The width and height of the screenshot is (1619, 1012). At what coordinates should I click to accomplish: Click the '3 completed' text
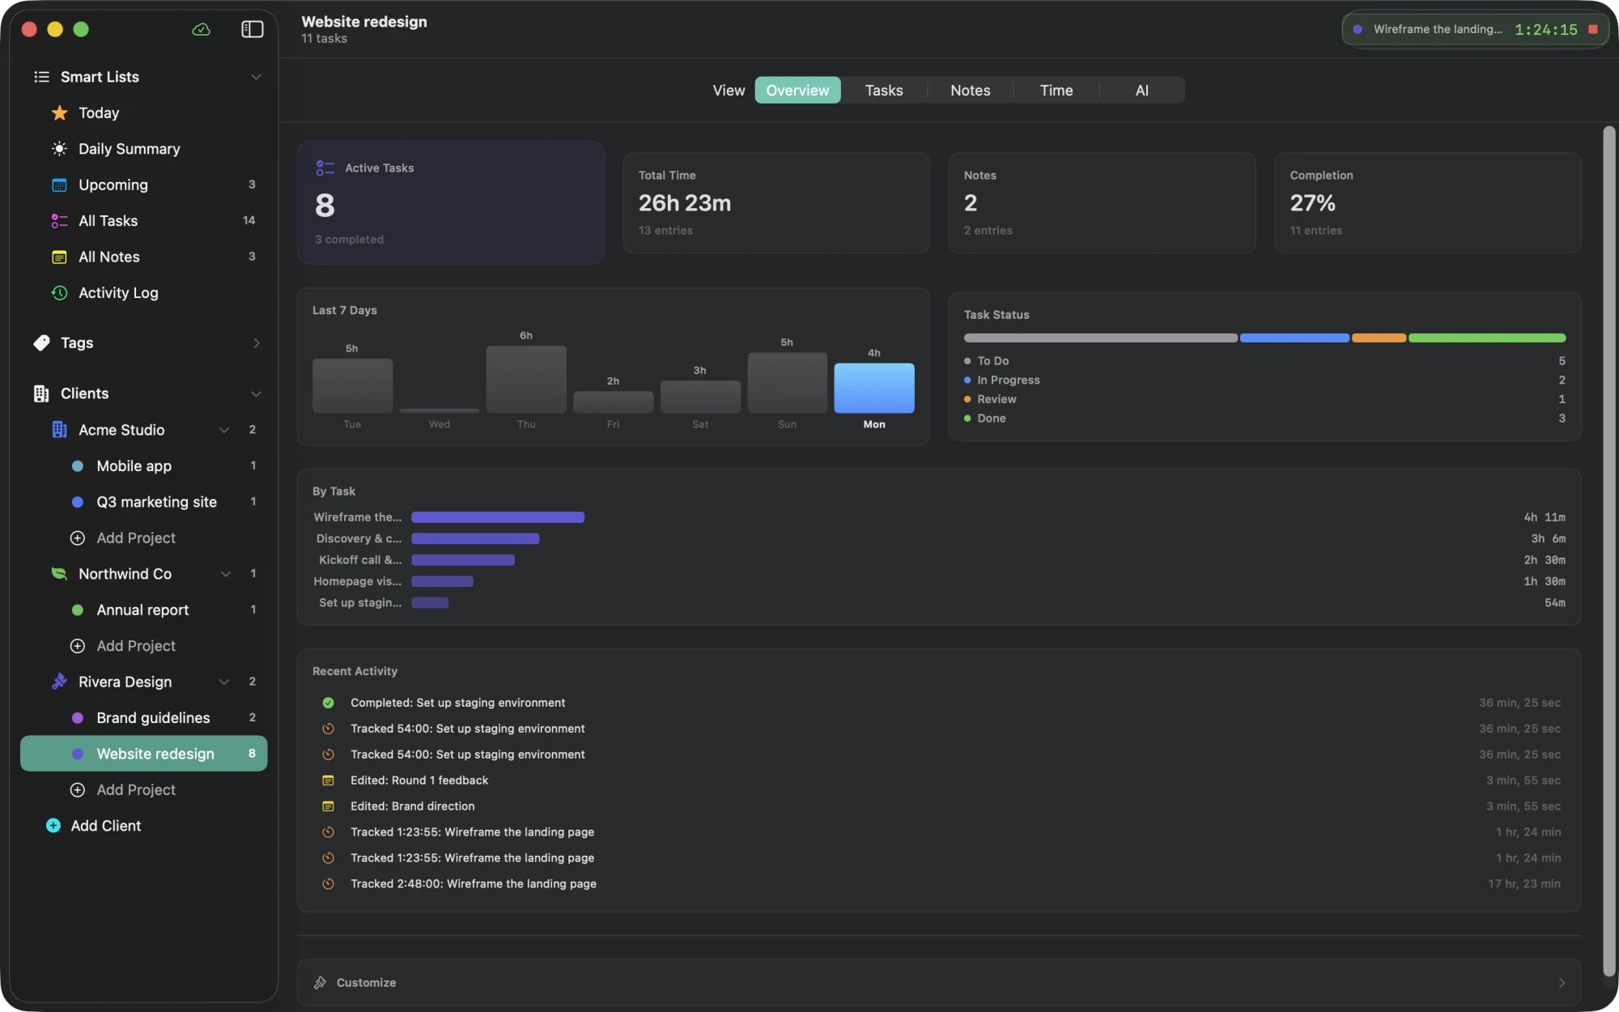(349, 240)
